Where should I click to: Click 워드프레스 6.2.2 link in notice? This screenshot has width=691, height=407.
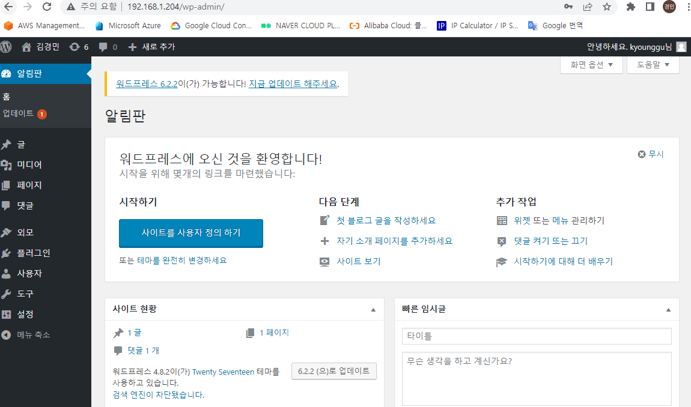pyautogui.click(x=147, y=83)
